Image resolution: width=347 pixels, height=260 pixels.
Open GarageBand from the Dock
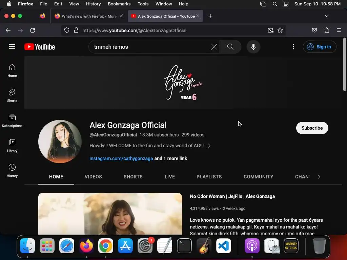point(204,246)
